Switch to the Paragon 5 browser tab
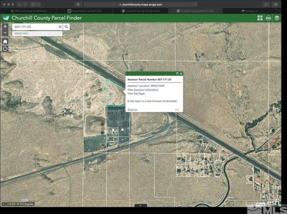287x214 pixels. pos(254,10)
